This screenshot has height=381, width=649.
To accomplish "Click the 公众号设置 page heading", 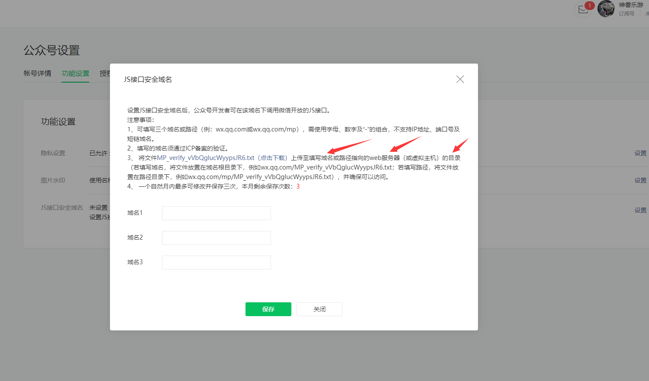I will point(52,51).
